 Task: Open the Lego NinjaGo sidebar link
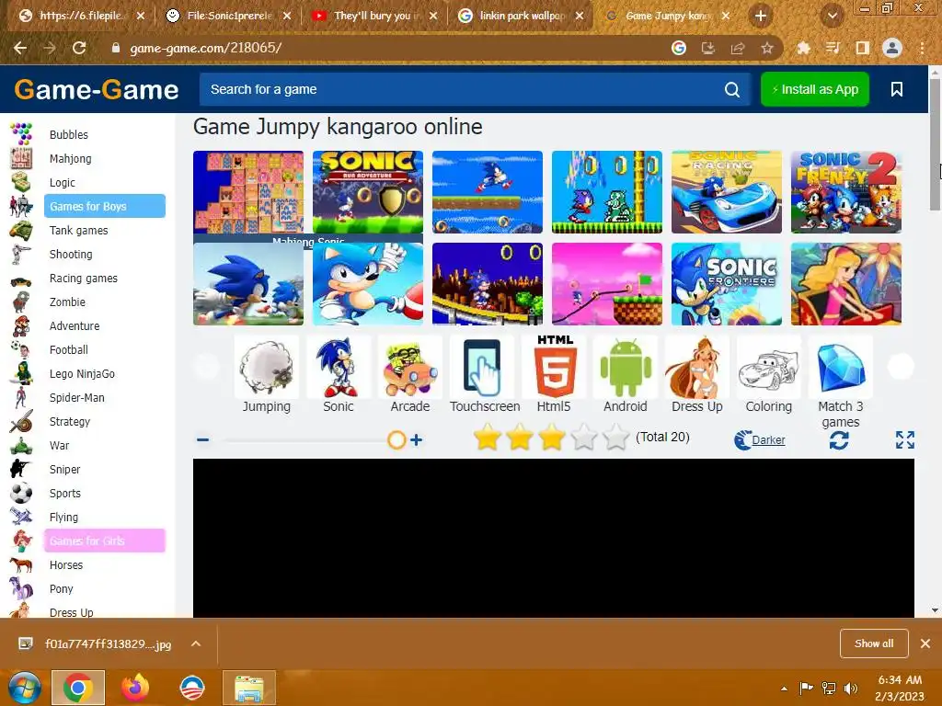coord(82,373)
